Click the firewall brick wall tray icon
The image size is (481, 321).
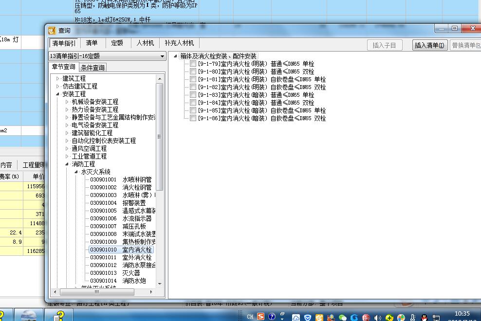[331, 318]
